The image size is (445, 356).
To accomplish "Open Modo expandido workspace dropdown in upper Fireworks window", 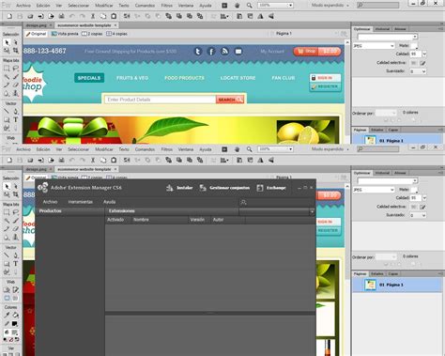I will click(x=330, y=6).
